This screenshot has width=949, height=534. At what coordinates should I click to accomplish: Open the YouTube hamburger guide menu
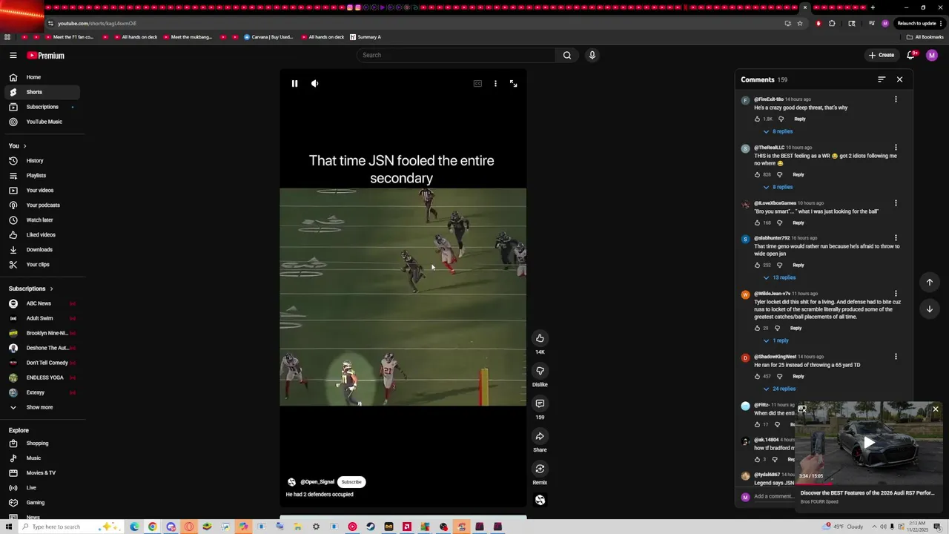click(x=13, y=55)
